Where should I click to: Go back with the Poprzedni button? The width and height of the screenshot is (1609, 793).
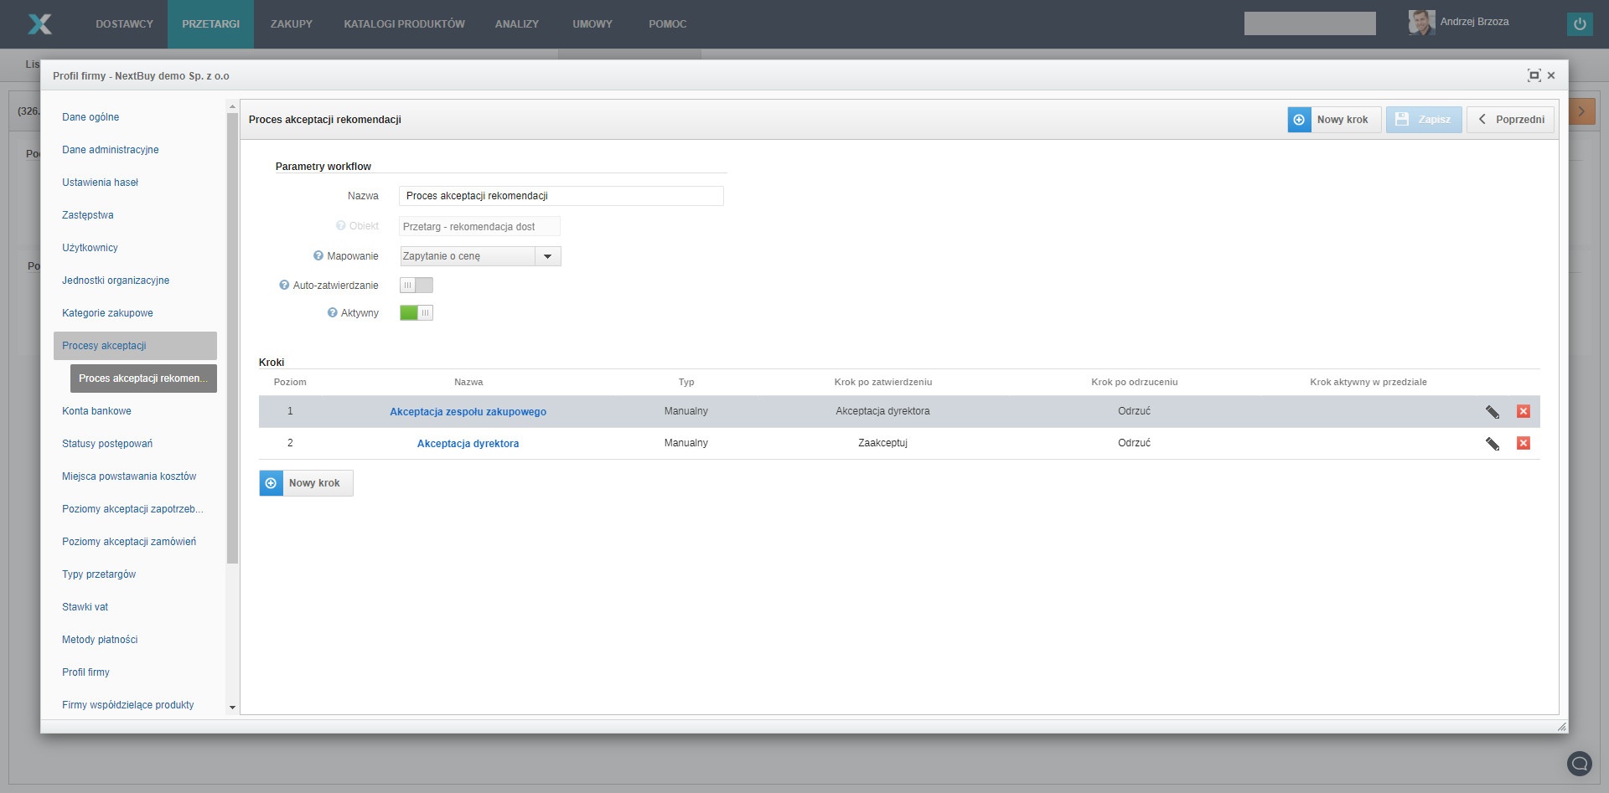pos(1510,120)
